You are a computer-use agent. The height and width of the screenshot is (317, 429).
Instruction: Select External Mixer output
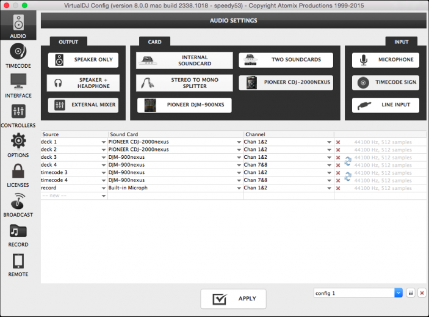point(83,105)
